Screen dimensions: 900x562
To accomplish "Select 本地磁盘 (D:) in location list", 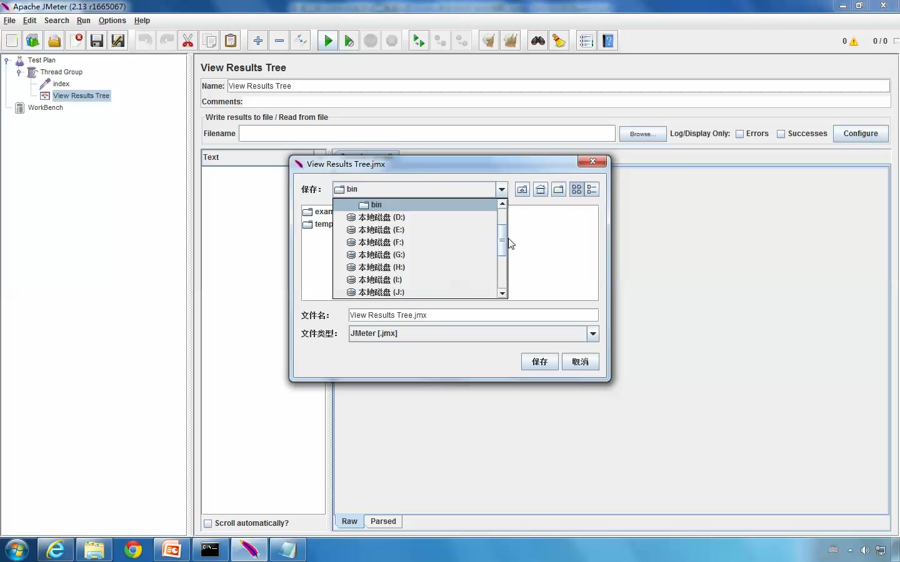I will click(x=415, y=217).
